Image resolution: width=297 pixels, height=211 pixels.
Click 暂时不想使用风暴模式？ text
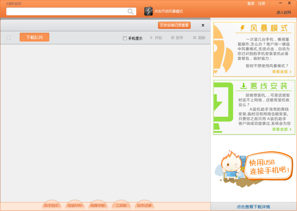[x=267, y=66]
